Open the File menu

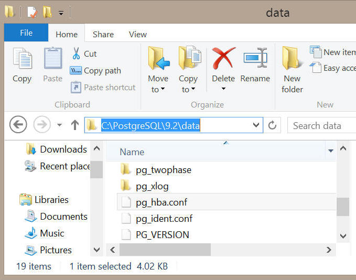(x=26, y=33)
